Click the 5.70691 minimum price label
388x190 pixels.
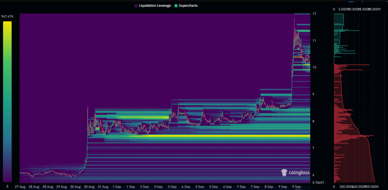318,183
